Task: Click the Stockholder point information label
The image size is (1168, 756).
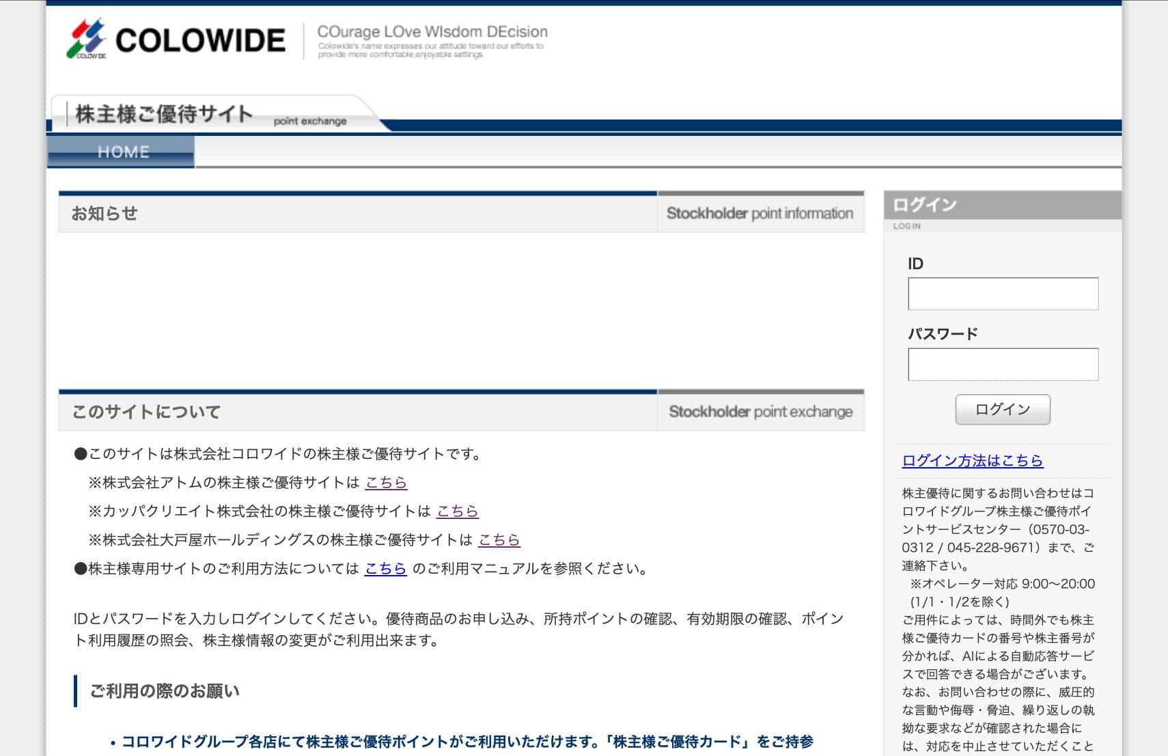Action: point(760,213)
